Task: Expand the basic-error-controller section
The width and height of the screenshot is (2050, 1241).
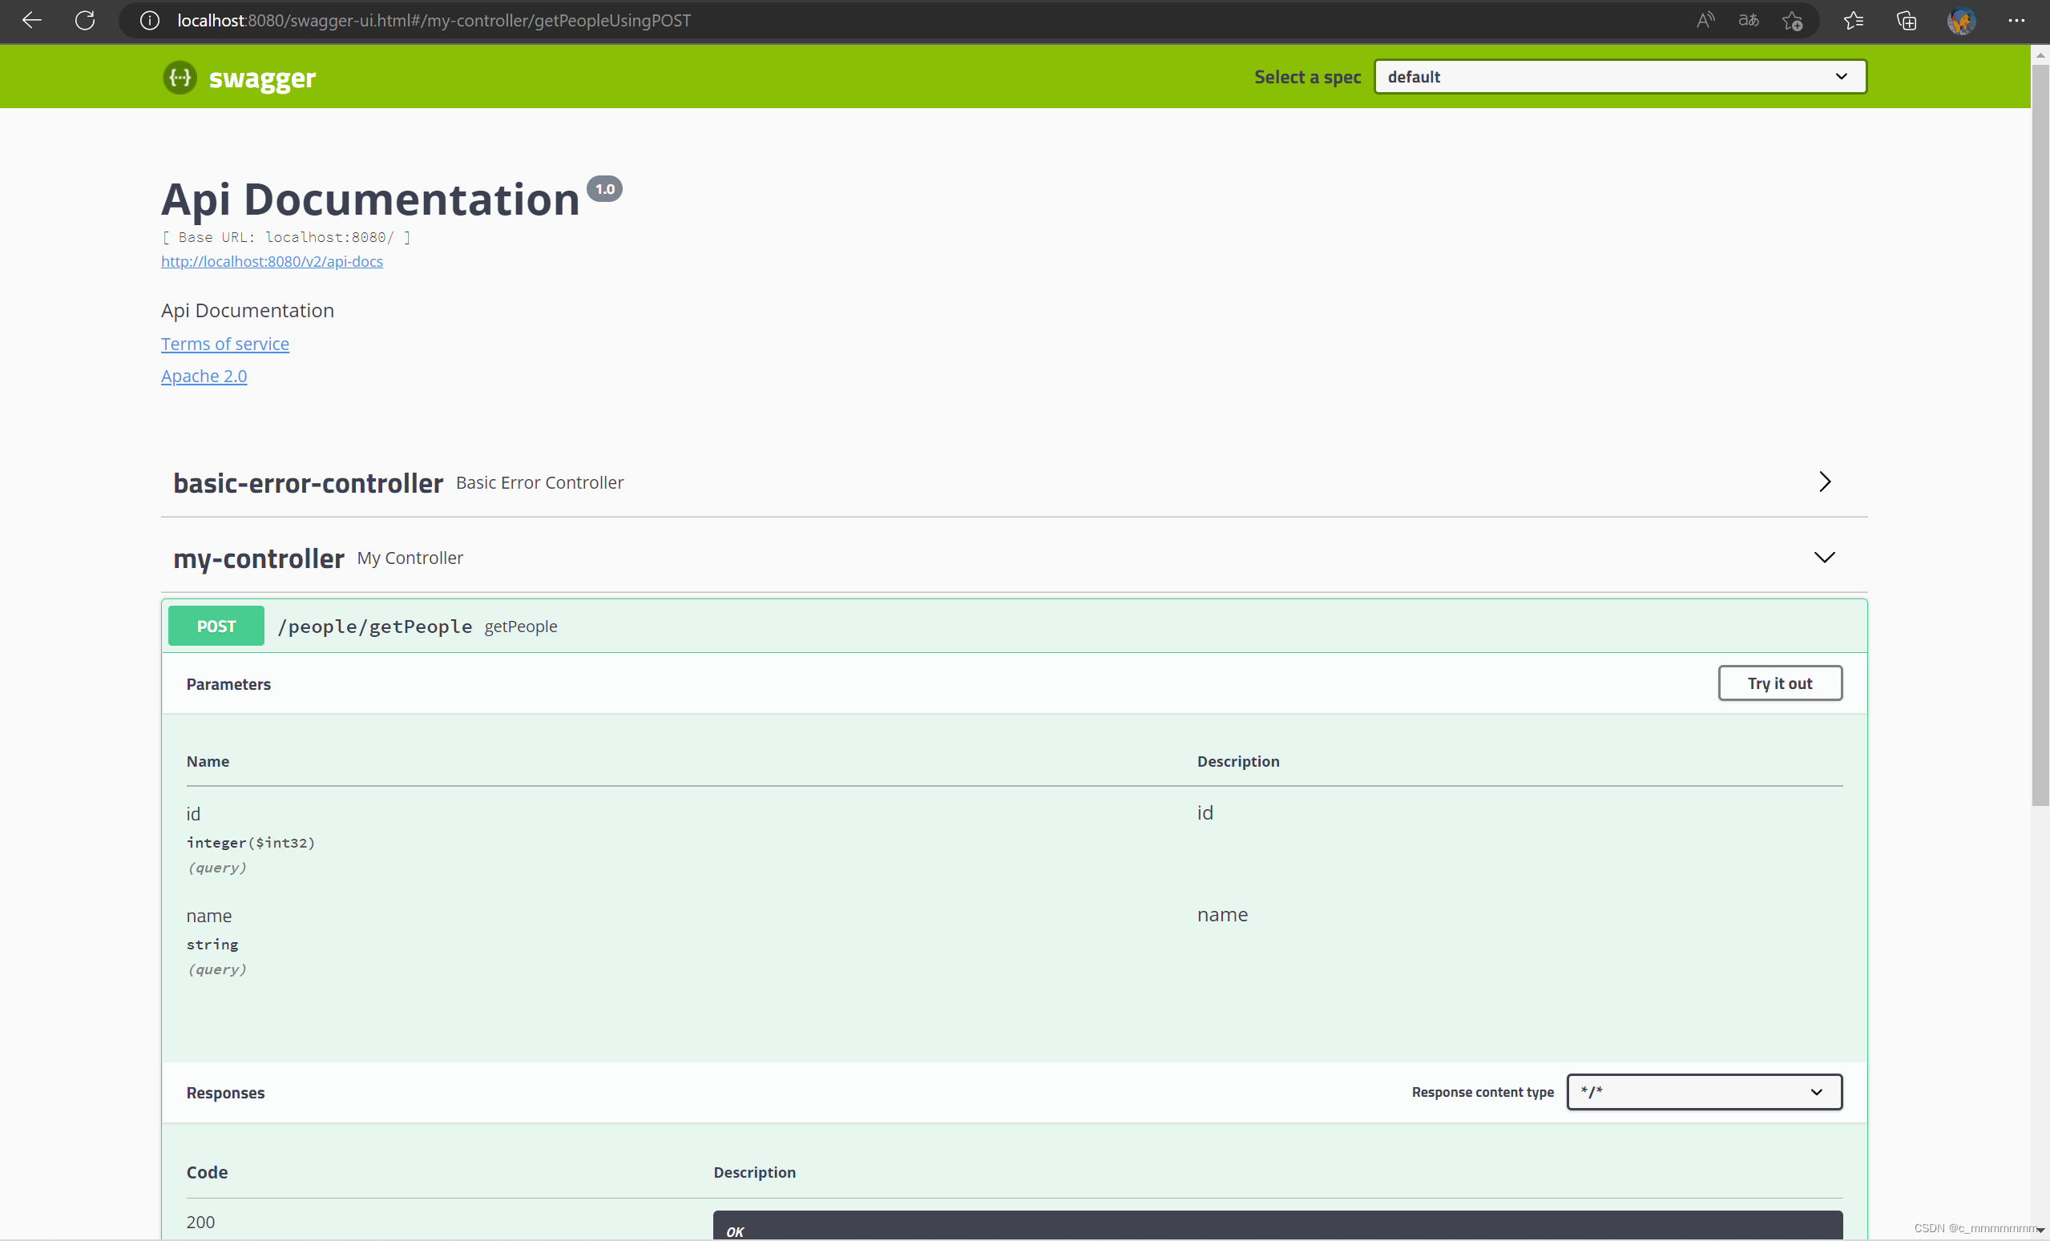Action: (x=1824, y=481)
